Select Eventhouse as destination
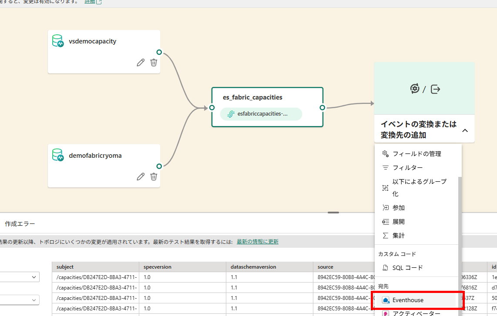Screen dimensions: 497x316 pos(416,300)
